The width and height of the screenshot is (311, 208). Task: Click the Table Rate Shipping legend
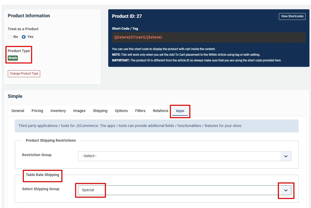[42, 175]
